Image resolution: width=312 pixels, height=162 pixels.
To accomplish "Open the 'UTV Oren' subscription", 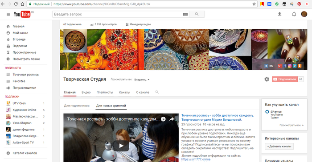I will click(19, 103).
